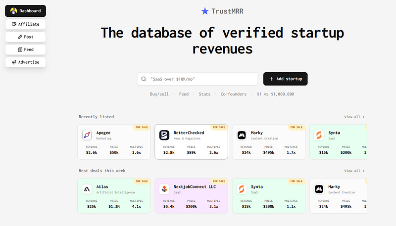Screen dimensions: 396x226
Task: Click the megaphone icon on the Advertise button
Action: [x=14, y=62]
